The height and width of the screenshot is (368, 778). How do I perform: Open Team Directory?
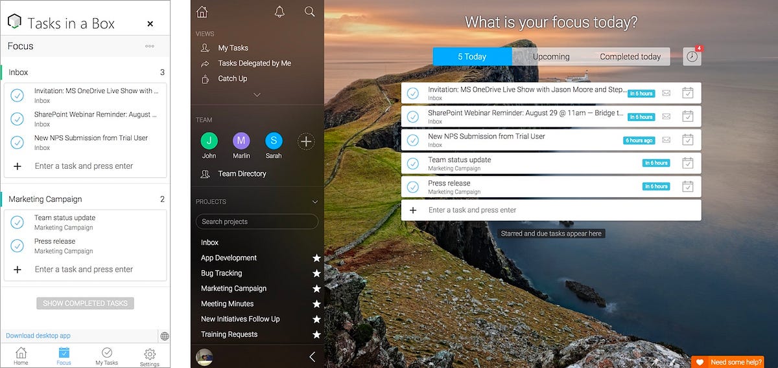[242, 173]
